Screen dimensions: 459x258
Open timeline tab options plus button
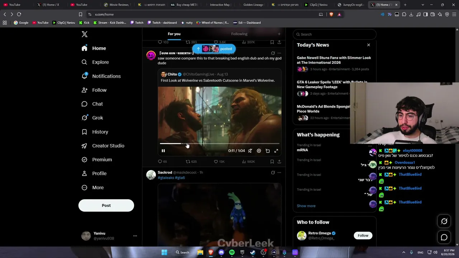[279, 34]
